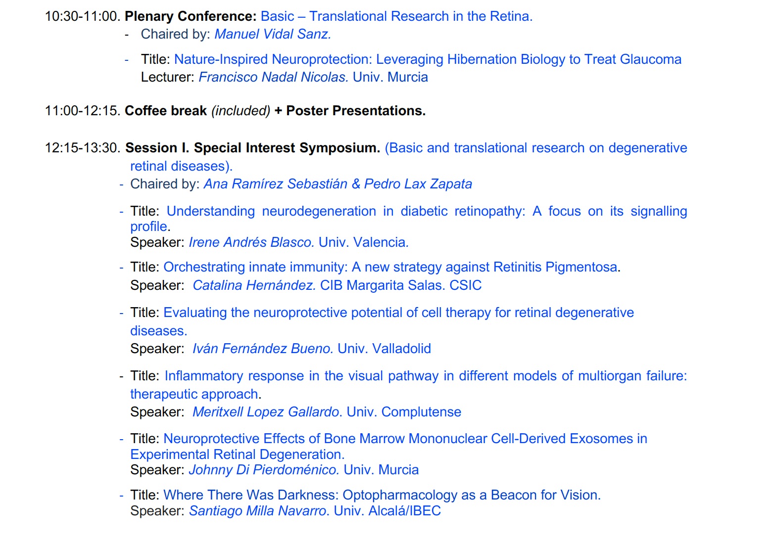Click speaker Irene Andrés Blasco

click(251, 242)
